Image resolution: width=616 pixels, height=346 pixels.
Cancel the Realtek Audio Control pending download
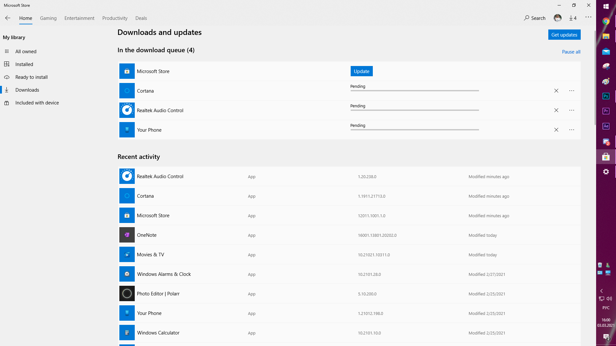click(556, 110)
